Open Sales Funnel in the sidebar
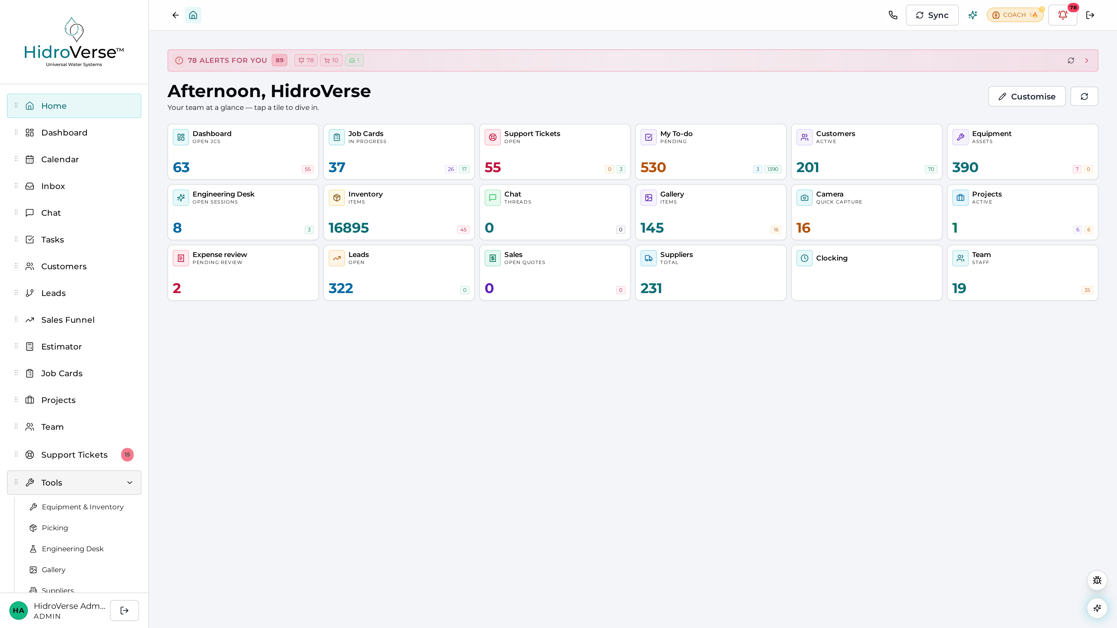 [74, 320]
